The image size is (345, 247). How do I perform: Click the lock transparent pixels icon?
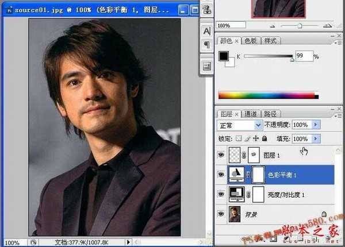[239, 139]
